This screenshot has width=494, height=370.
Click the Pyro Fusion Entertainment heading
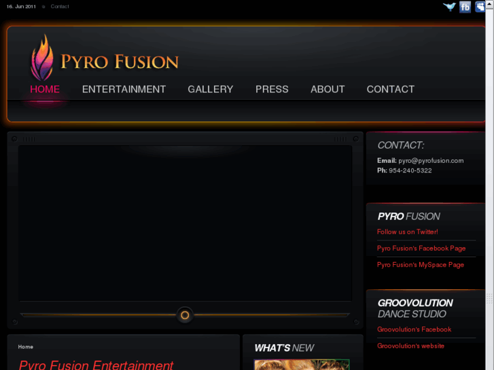pyautogui.click(x=96, y=365)
